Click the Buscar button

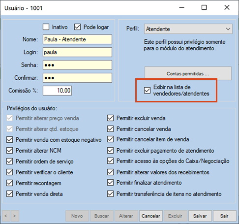coord(102,216)
